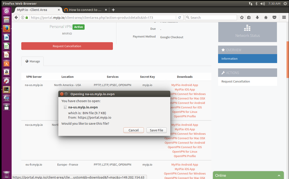289x179 pixels.
Task: Click MyIP.io iOS App link for na-us
Action: [185, 89]
